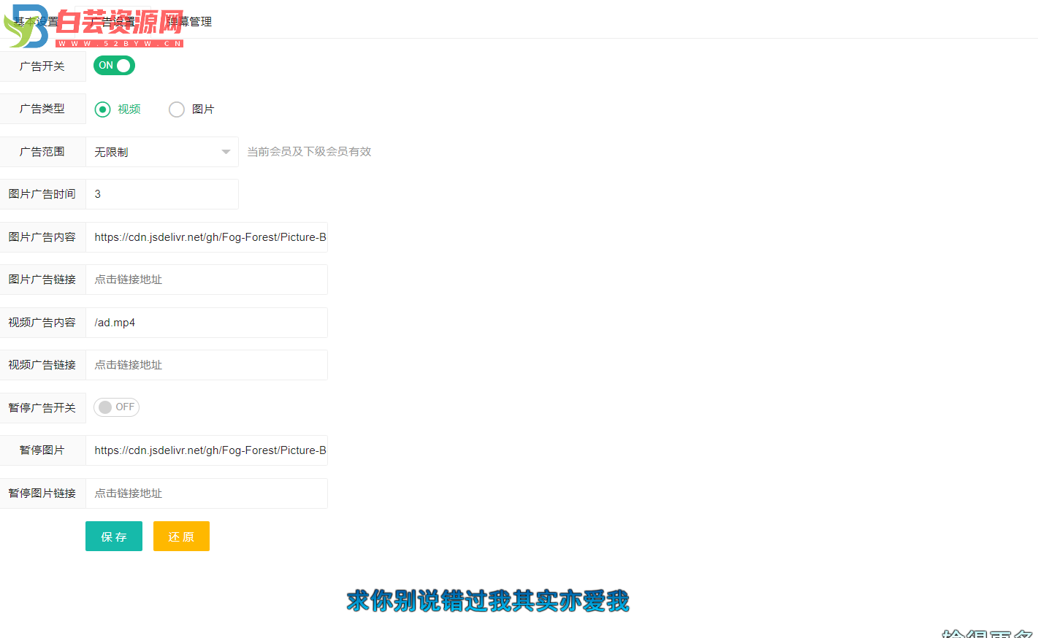Click the 图片广告链接 label
The width and height of the screenshot is (1038, 638).
[x=42, y=280]
